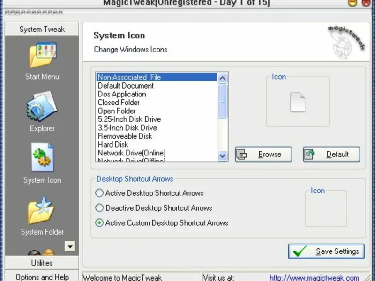Select '3.5-Inch Disk Drive' in the list
375x281 pixels.
(x=157, y=127)
